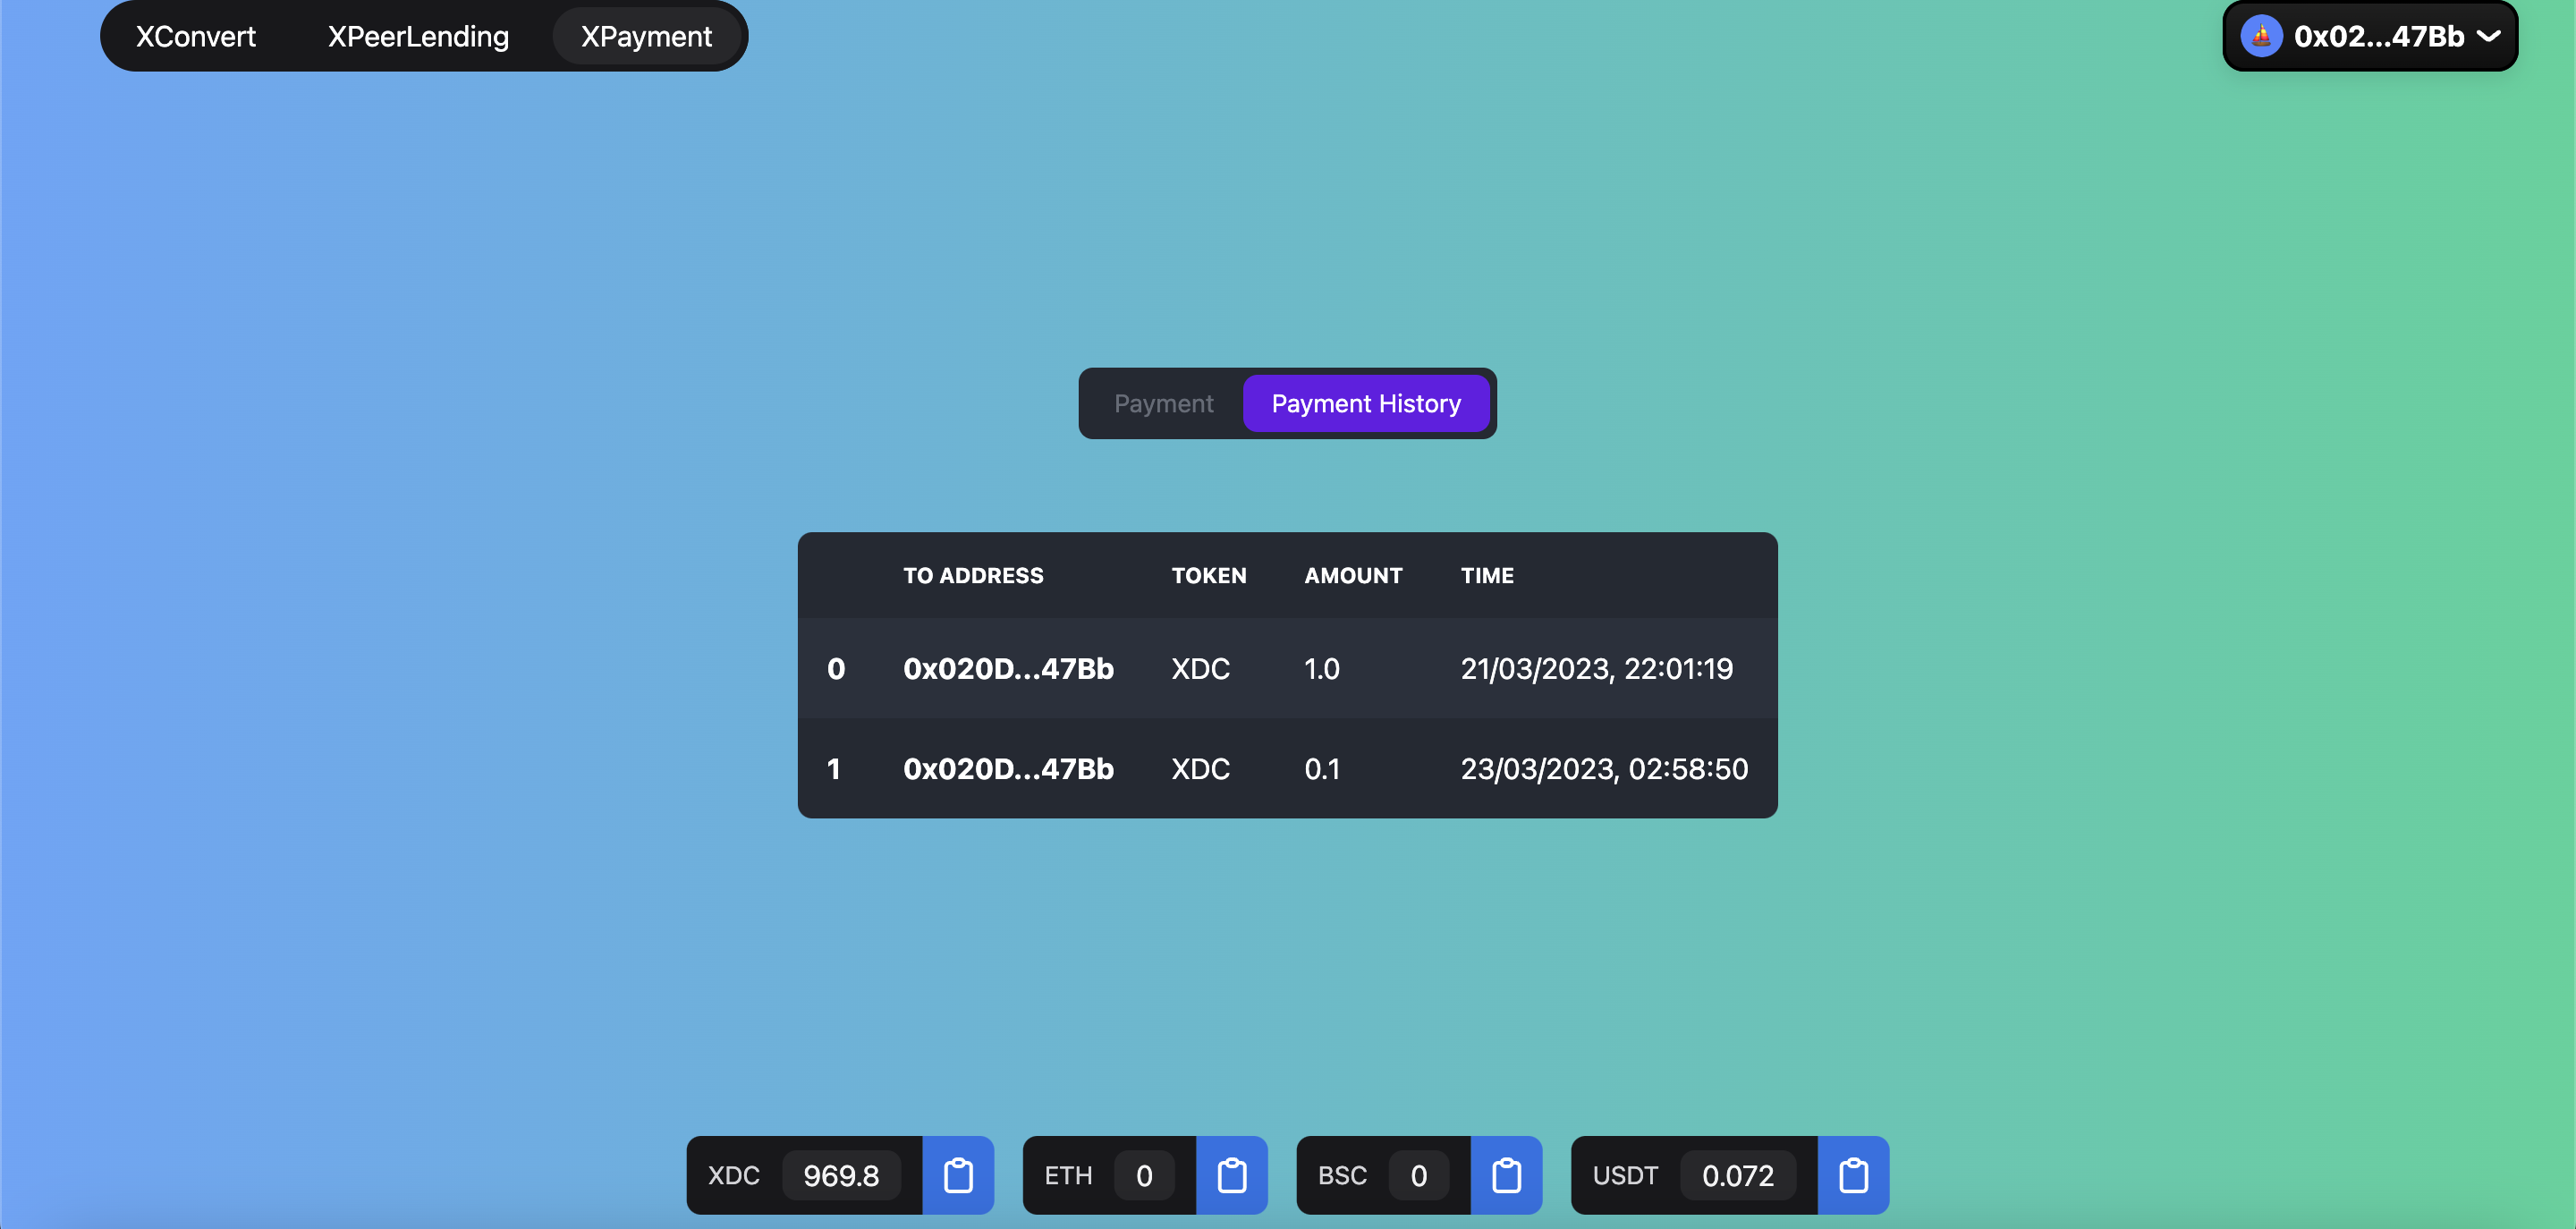The width and height of the screenshot is (2576, 1229).
Task: Click the second row's to address
Action: coord(1007,769)
